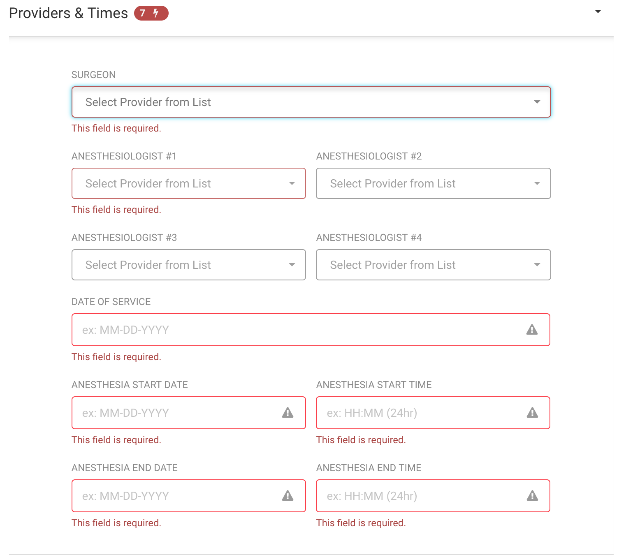Click required error under Anesthesia End Time
The image size is (626, 555).
(361, 523)
